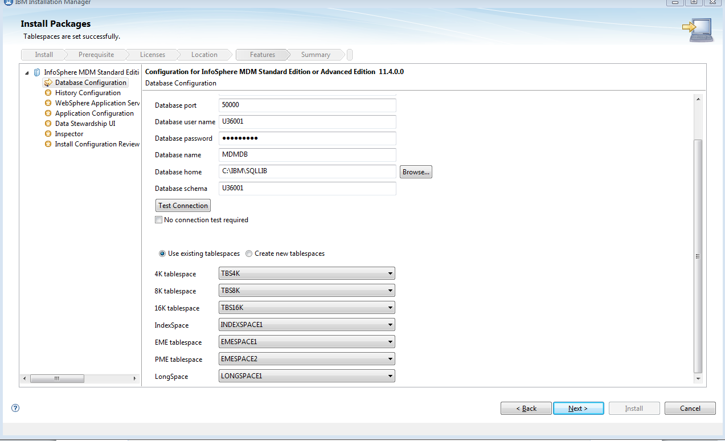The image size is (725, 441).
Task: Click the Test Connection button
Action: pos(183,206)
